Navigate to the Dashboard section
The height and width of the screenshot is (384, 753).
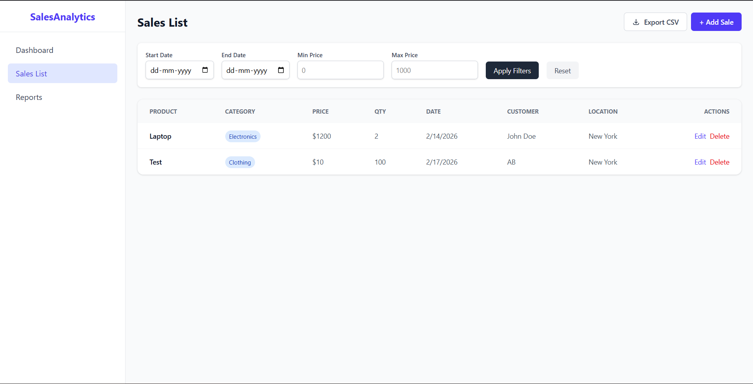tap(35, 50)
